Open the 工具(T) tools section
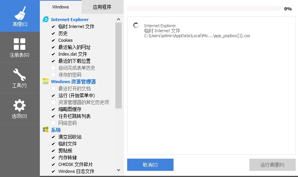Viewport: 298px width, 177px height. [x=20, y=78]
